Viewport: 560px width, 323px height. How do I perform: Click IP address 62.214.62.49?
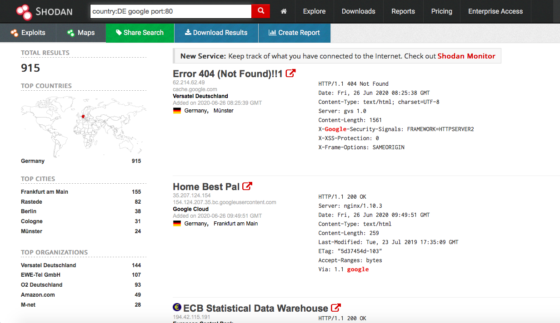point(189,83)
